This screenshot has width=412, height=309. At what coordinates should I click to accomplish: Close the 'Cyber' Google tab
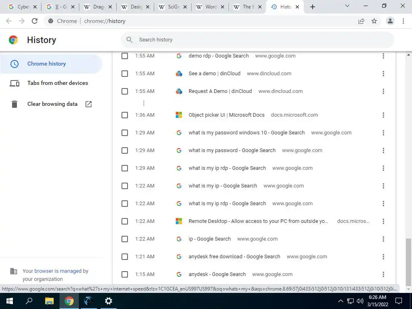pos(35,7)
